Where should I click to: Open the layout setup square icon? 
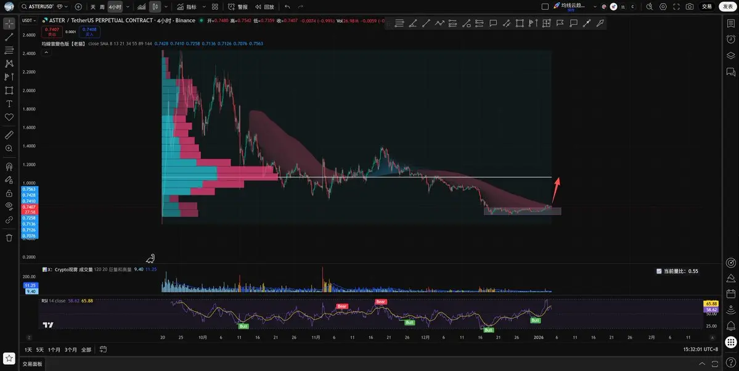tap(545, 7)
